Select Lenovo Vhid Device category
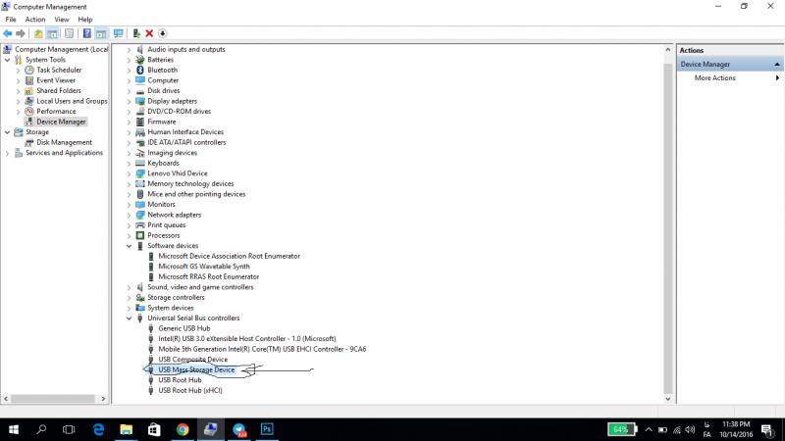Screen dimensions: 785x441 coord(178,173)
